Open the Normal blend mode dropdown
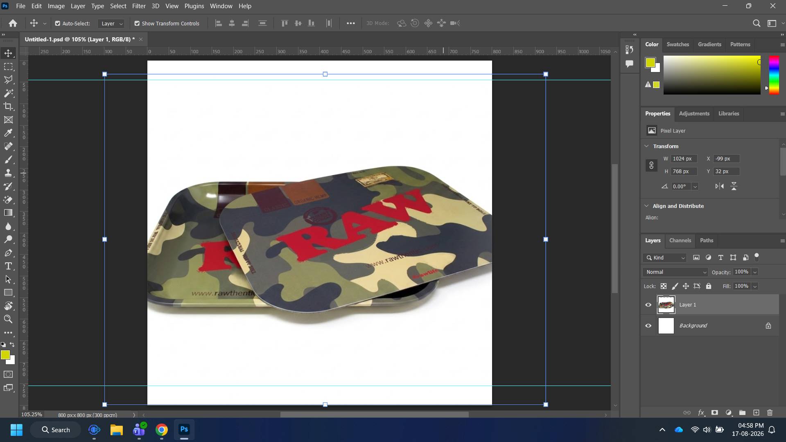The image size is (786, 442). [x=676, y=272]
